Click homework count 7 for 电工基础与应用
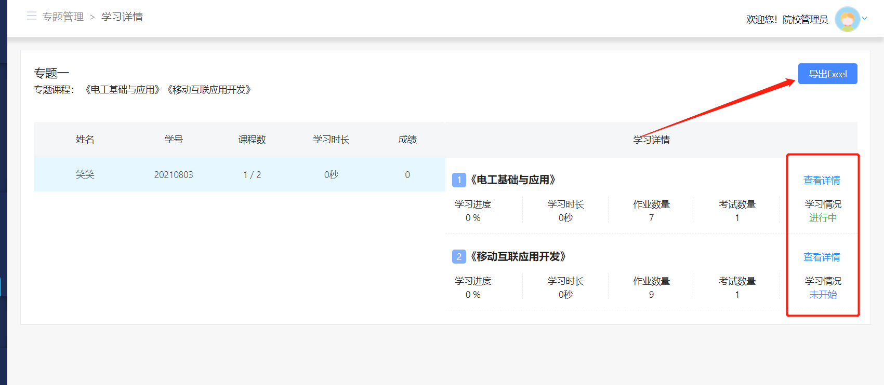The width and height of the screenshot is (884, 385). pos(651,218)
